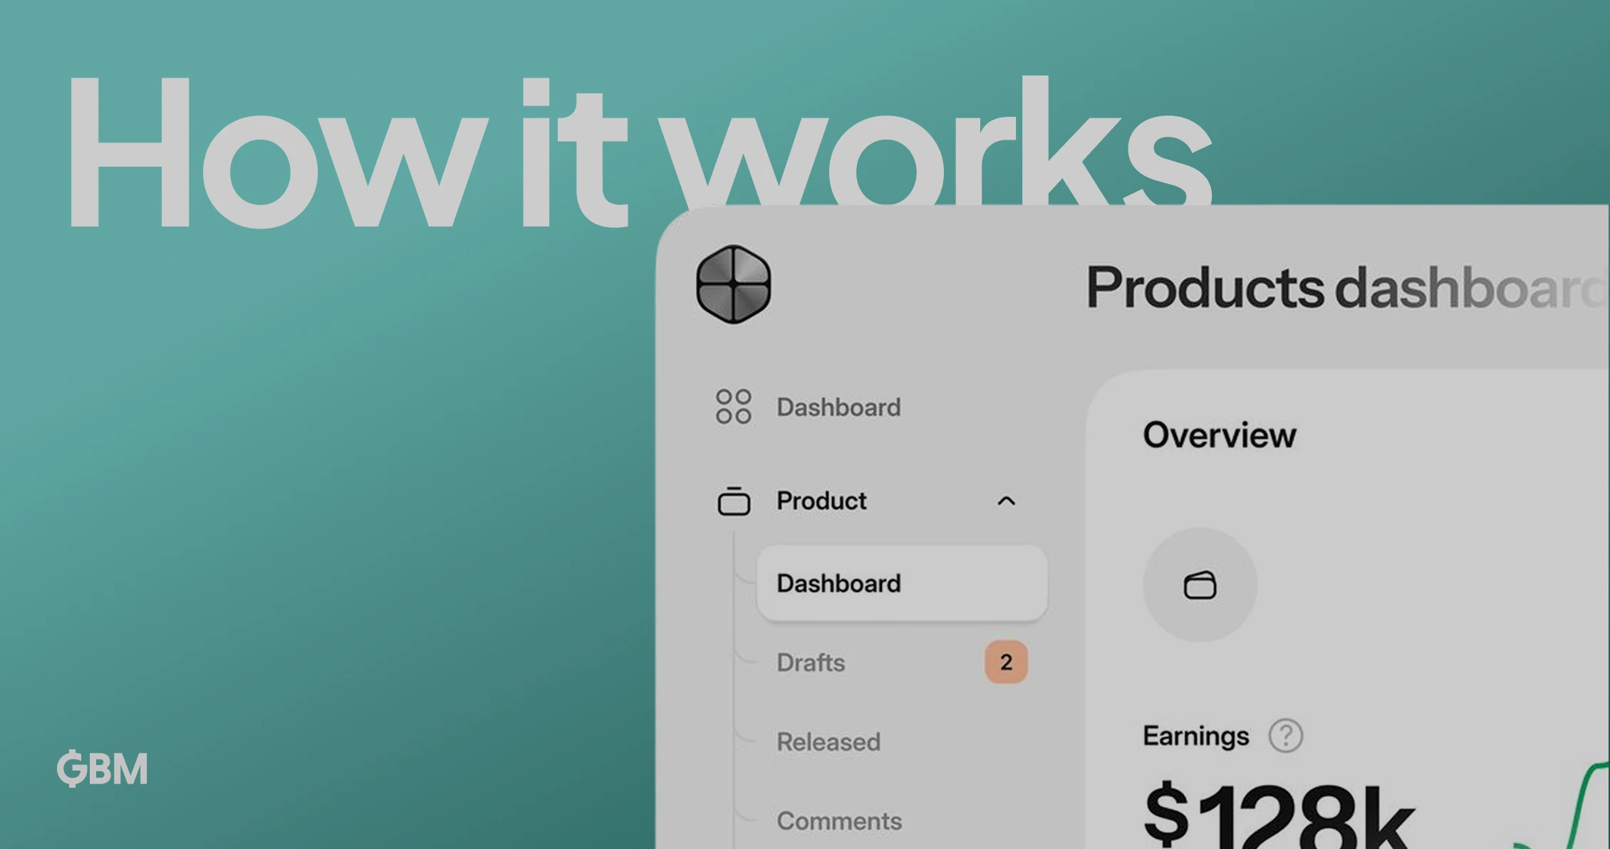Click the wallet icon in Overview
Viewport: 1610px width, 849px height.
point(1200,585)
